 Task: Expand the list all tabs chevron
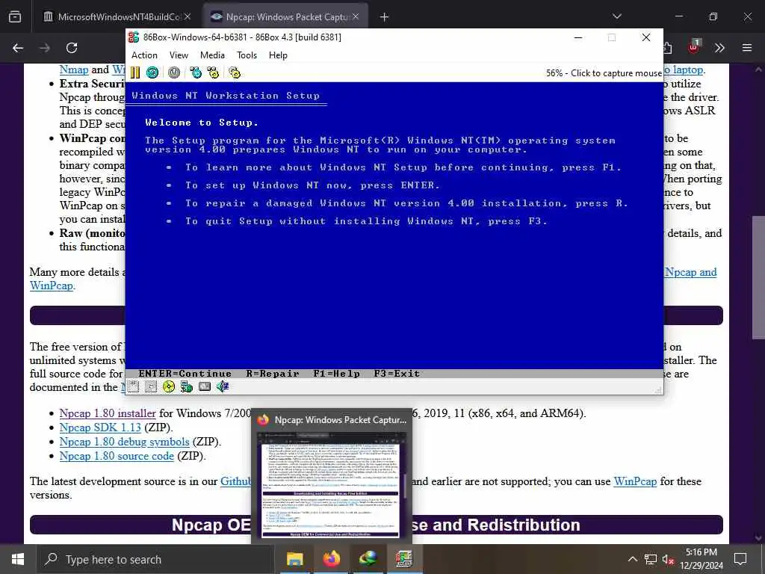617,16
